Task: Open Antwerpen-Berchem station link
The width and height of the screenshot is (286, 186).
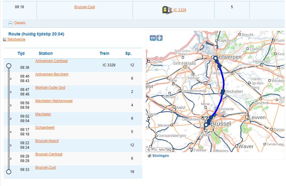Action: coord(52,74)
